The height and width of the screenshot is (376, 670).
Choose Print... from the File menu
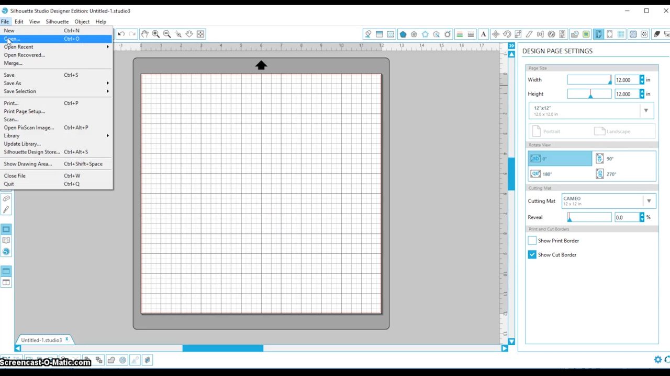pos(56,103)
